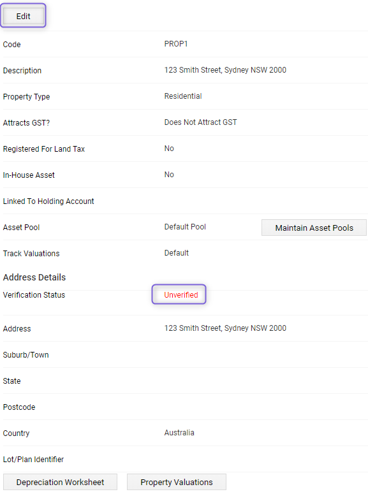Viewport: 368px width, 494px height.
Task: Open the Depreciation Worksheet
Action: click(x=60, y=482)
